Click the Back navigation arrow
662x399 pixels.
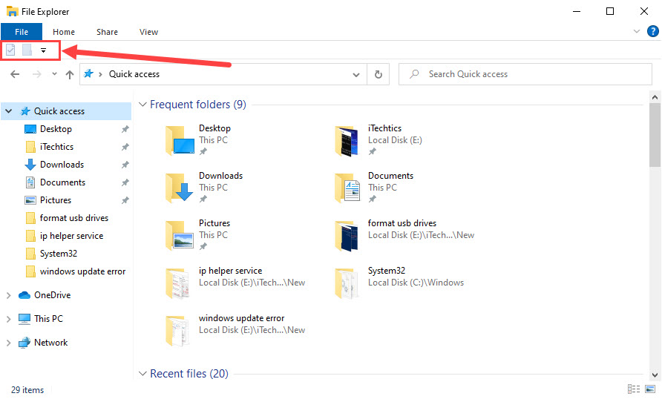(x=16, y=74)
